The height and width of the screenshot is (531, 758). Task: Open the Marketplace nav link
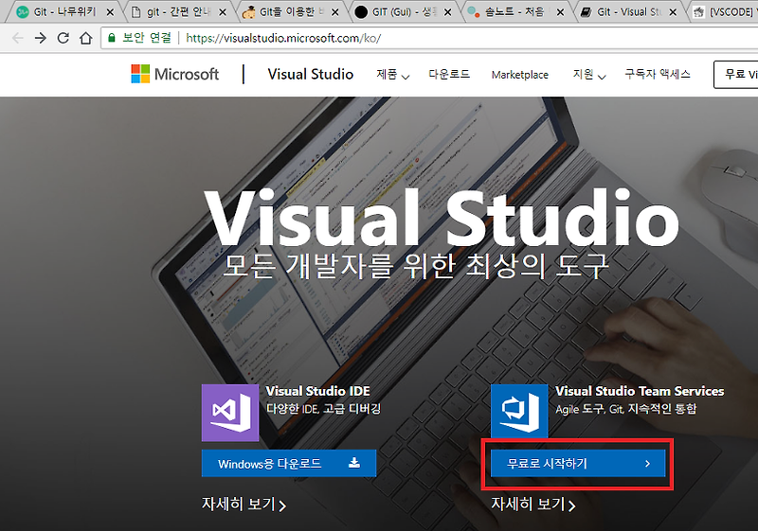pyautogui.click(x=519, y=75)
